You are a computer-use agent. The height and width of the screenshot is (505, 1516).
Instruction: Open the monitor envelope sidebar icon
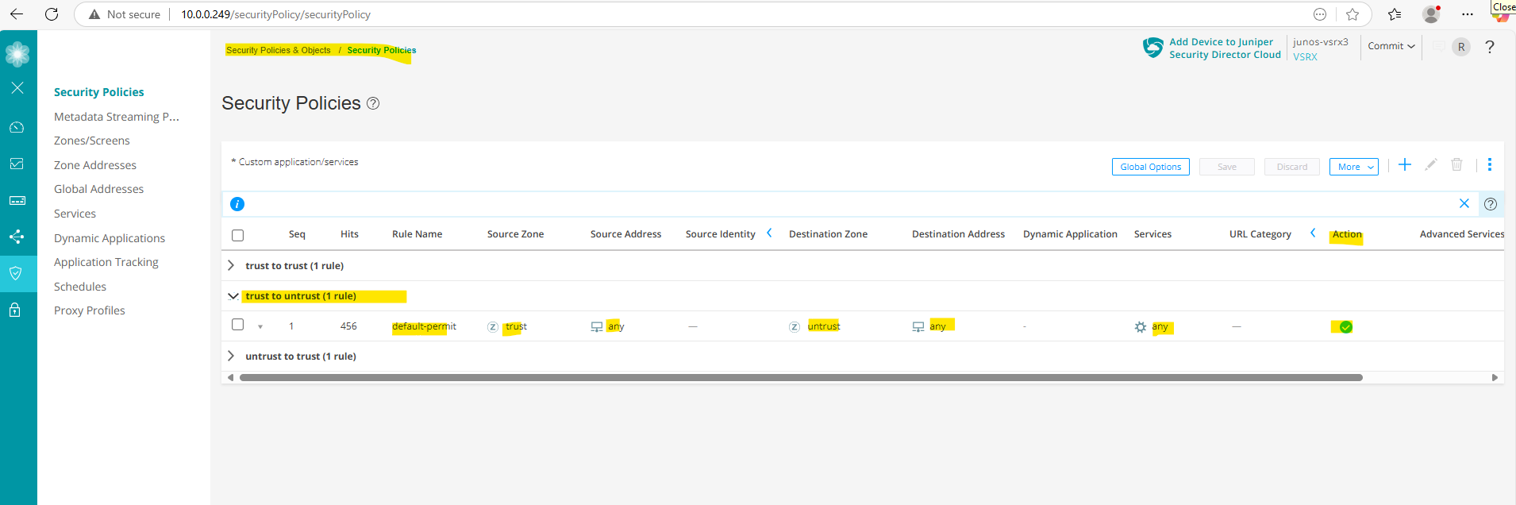(17, 164)
